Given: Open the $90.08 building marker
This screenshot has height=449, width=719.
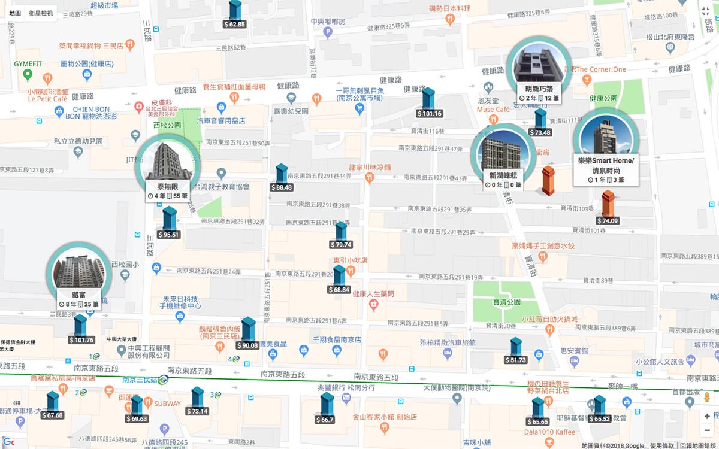Looking at the screenshot, I should (247, 333).
